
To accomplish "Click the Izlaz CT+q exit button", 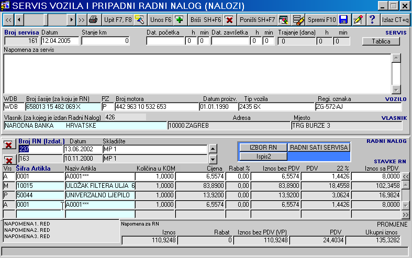I will point(395,20).
